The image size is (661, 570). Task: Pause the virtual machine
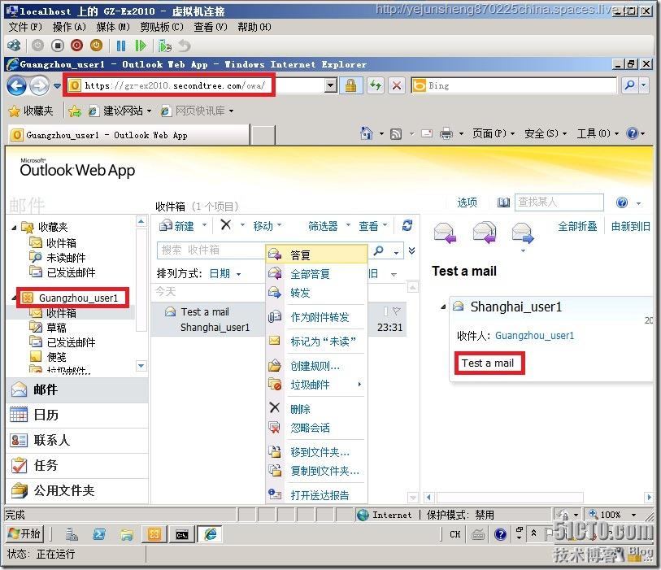pos(121,46)
